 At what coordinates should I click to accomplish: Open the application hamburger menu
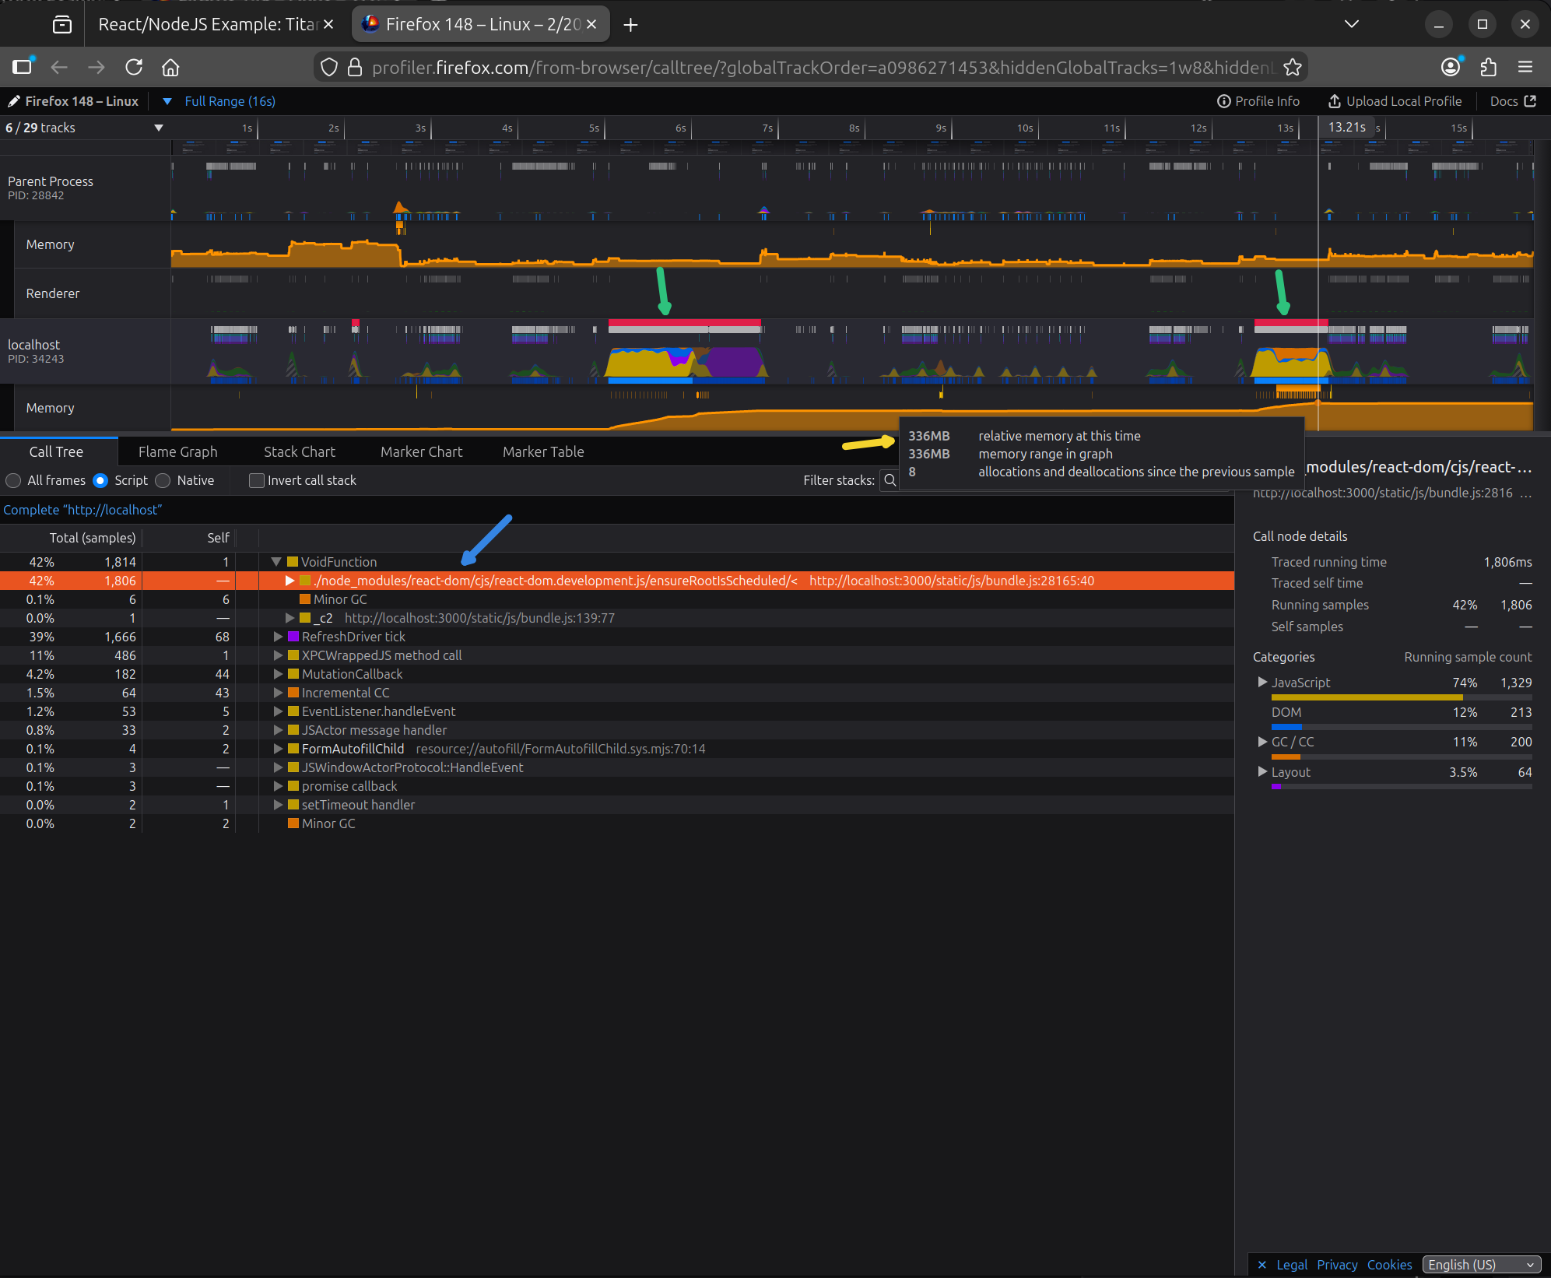tap(1525, 68)
